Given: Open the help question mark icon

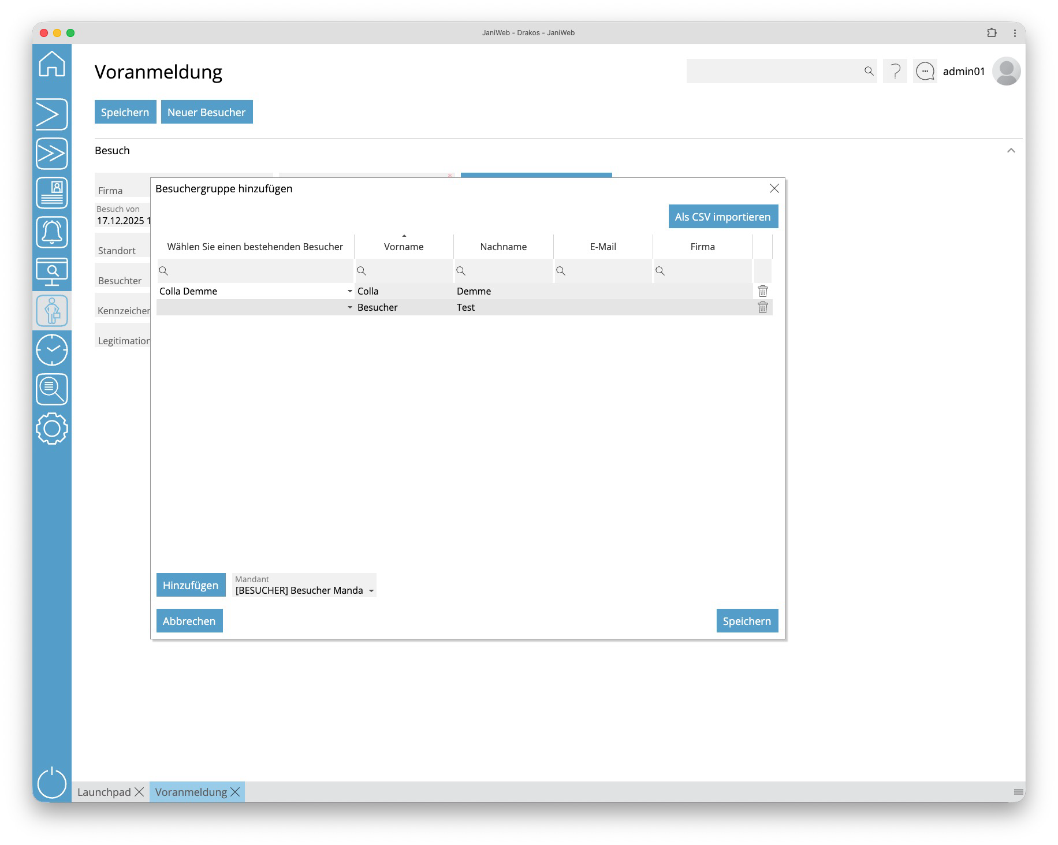Looking at the screenshot, I should point(895,71).
